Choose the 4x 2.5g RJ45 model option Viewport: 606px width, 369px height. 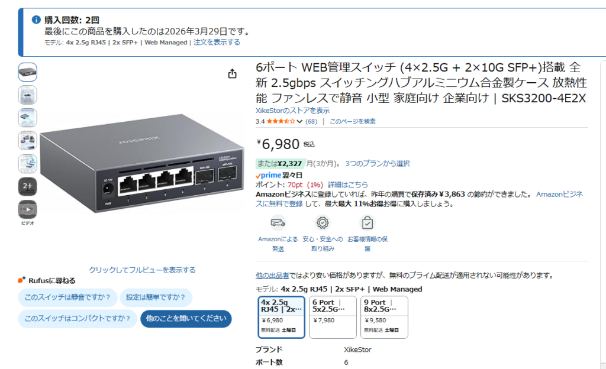[281, 318]
